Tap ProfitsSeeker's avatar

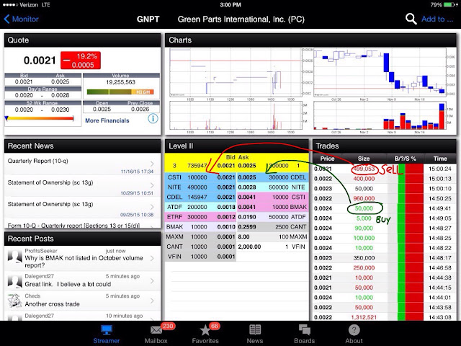14,257
